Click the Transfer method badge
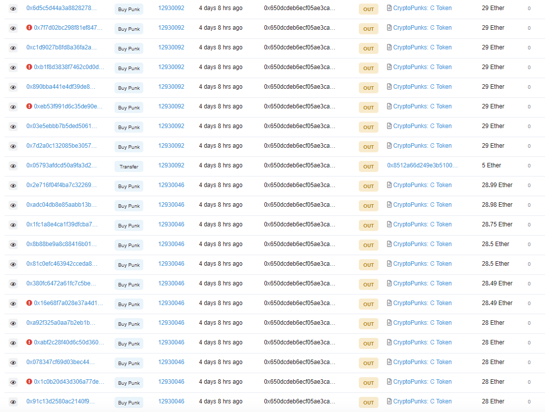The image size is (545, 412). click(x=129, y=166)
